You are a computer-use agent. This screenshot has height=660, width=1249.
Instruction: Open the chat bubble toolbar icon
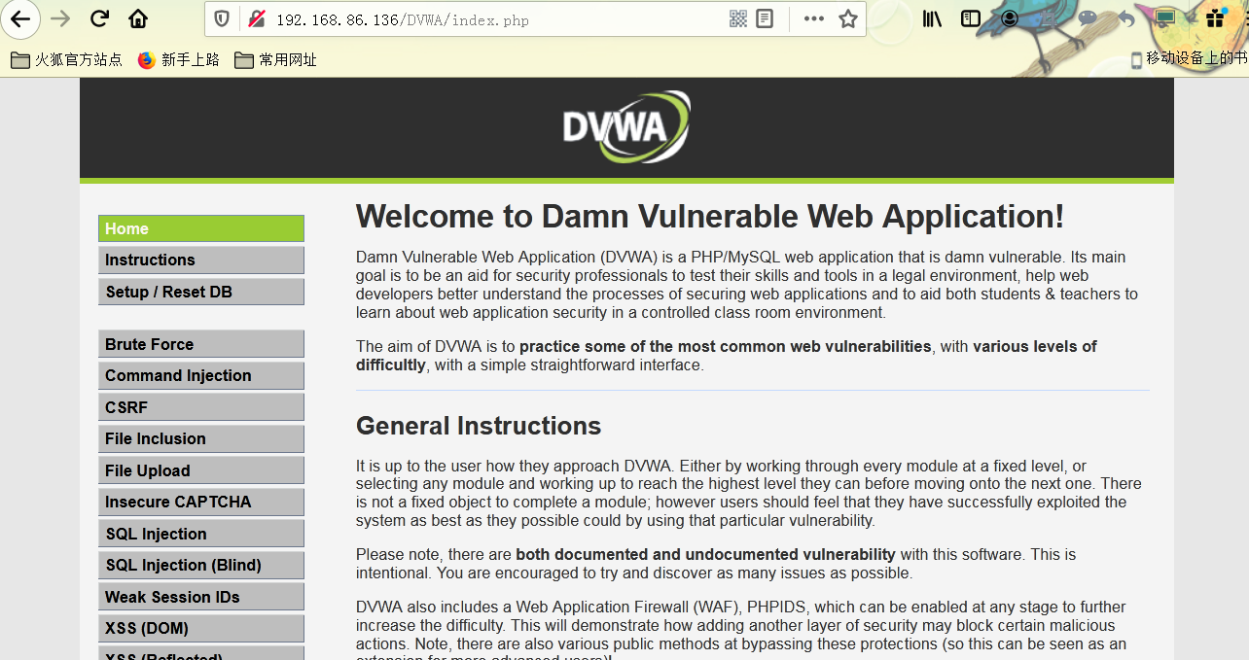[1088, 18]
